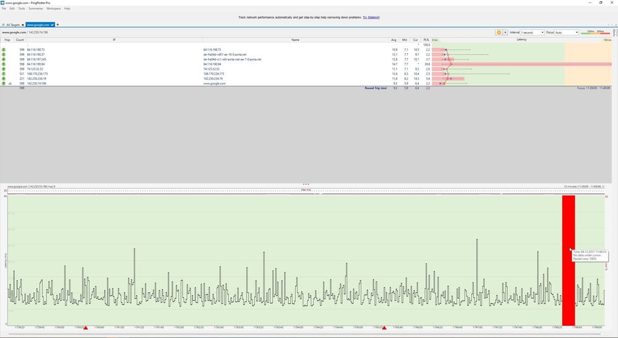This screenshot has width=618, height=338.
Task: Open dropdown arrow beside the pause button
Action: (x=505, y=32)
